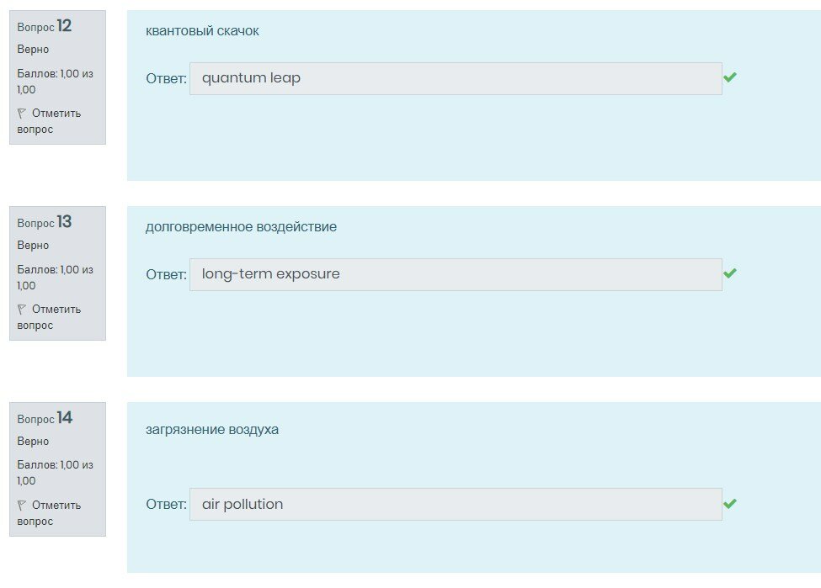821x588 pixels.
Task: Focus the answer field containing 'quantum leap'
Action: pyautogui.click(x=455, y=78)
